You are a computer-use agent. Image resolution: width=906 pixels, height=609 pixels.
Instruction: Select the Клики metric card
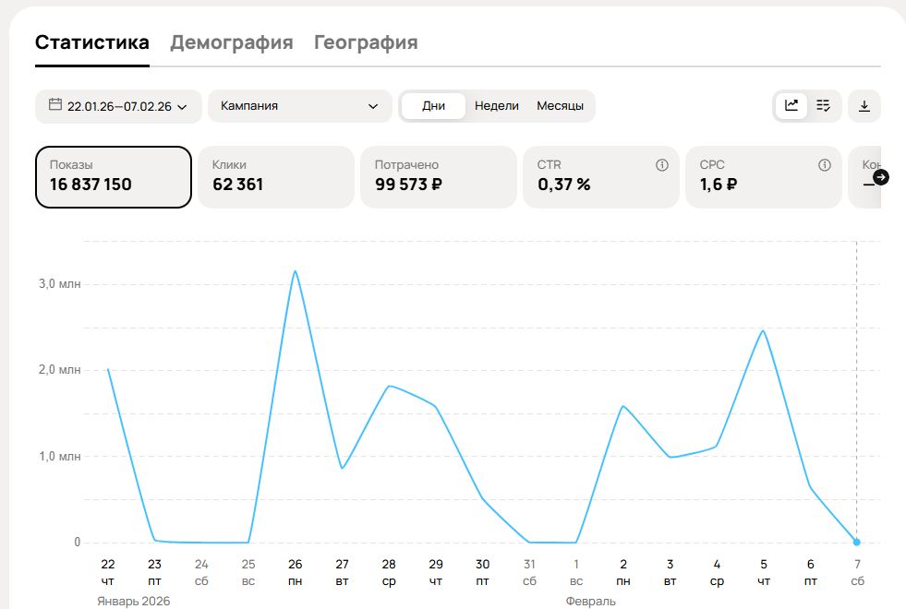click(x=275, y=176)
